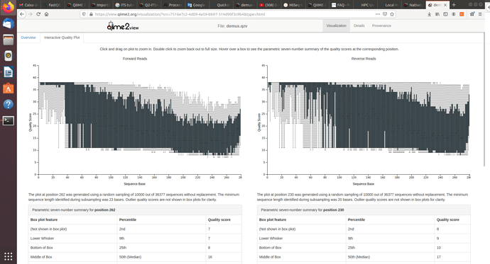
Task: Open a new browser tab with plus
Action: point(454,5)
